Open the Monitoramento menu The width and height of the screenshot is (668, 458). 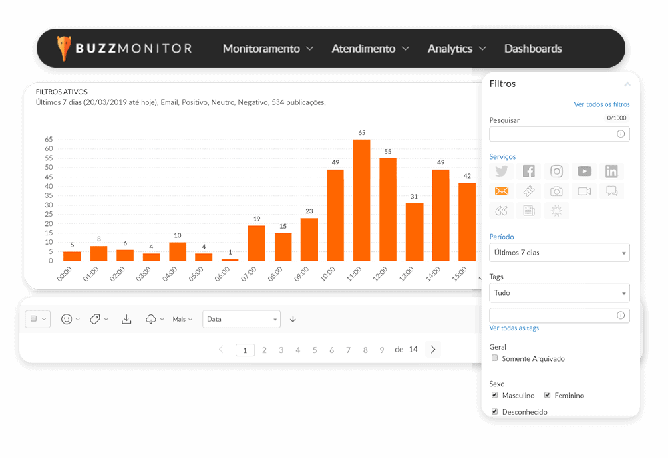tap(268, 49)
